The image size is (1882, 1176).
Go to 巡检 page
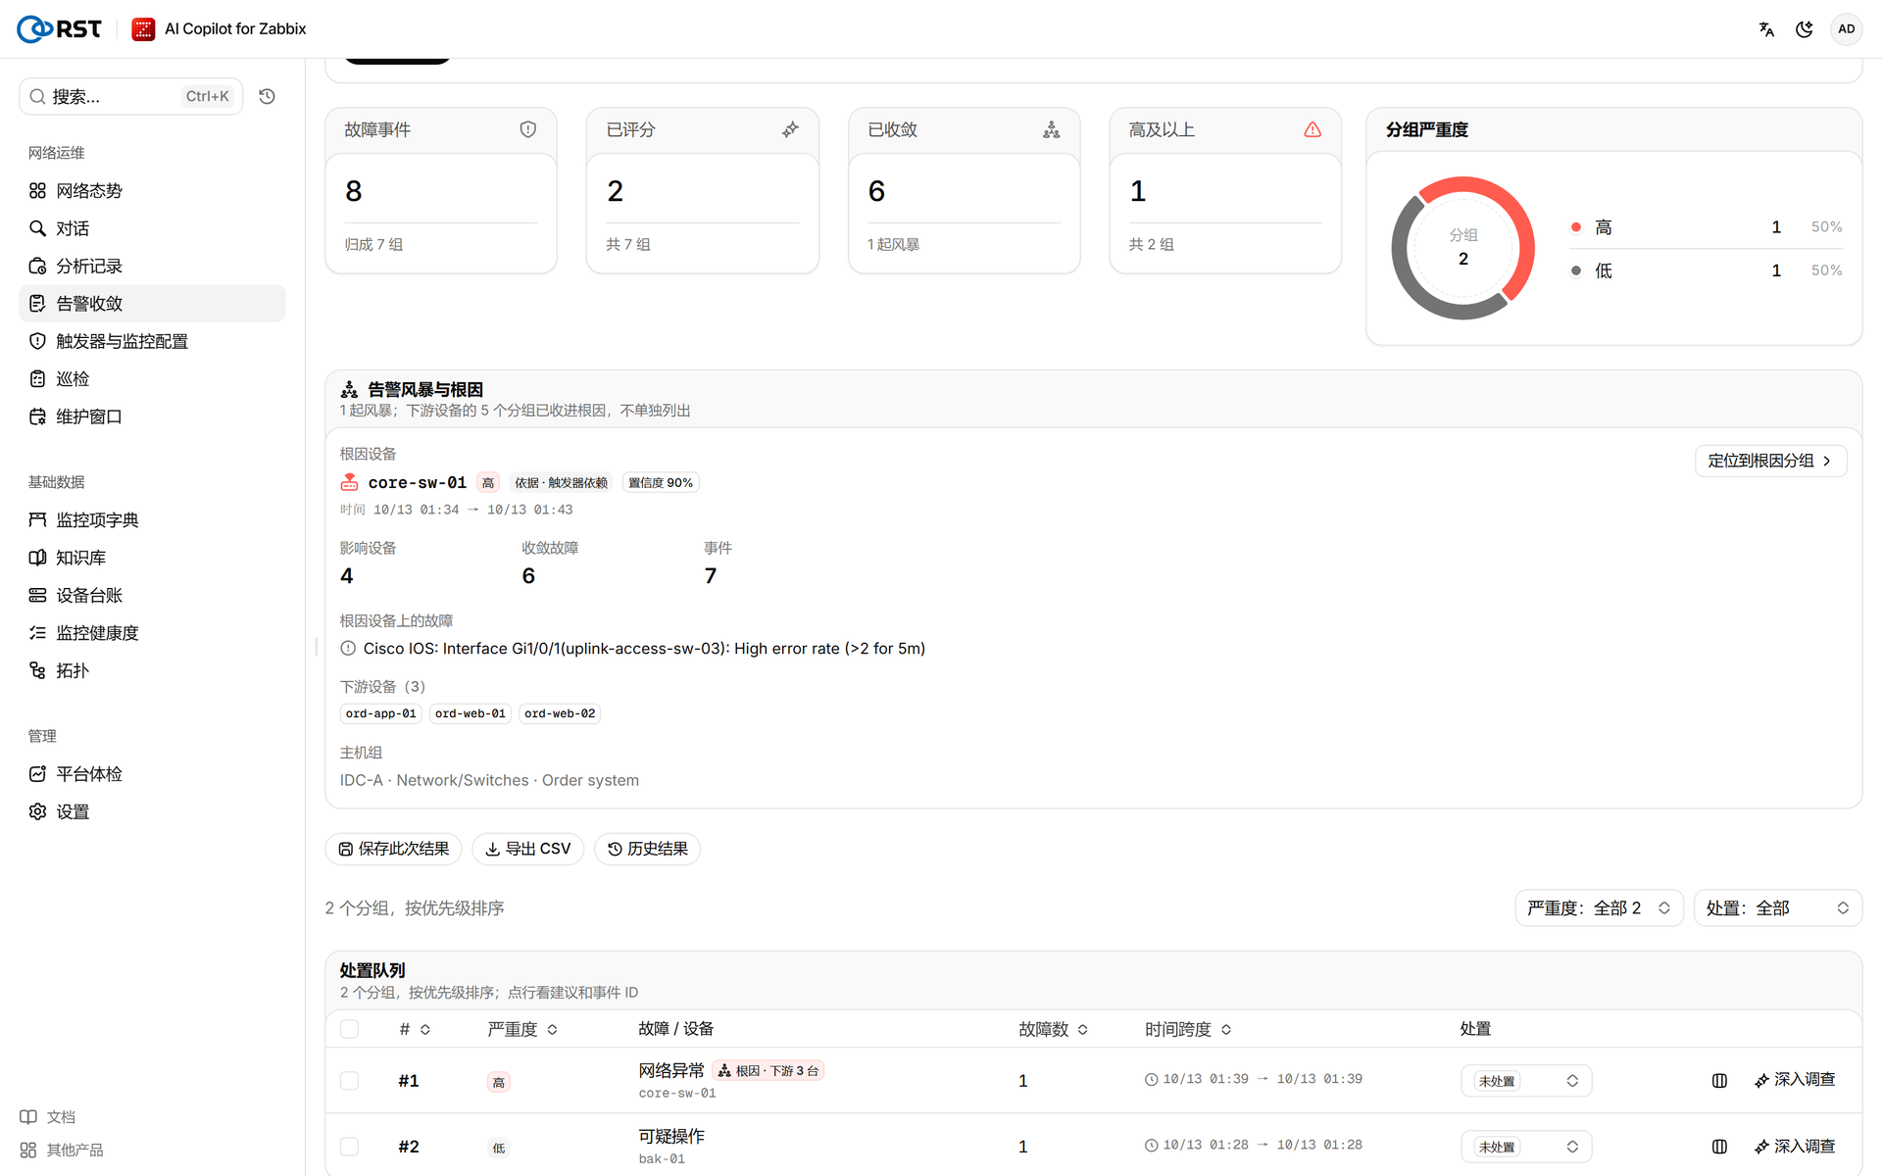pos(152,378)
